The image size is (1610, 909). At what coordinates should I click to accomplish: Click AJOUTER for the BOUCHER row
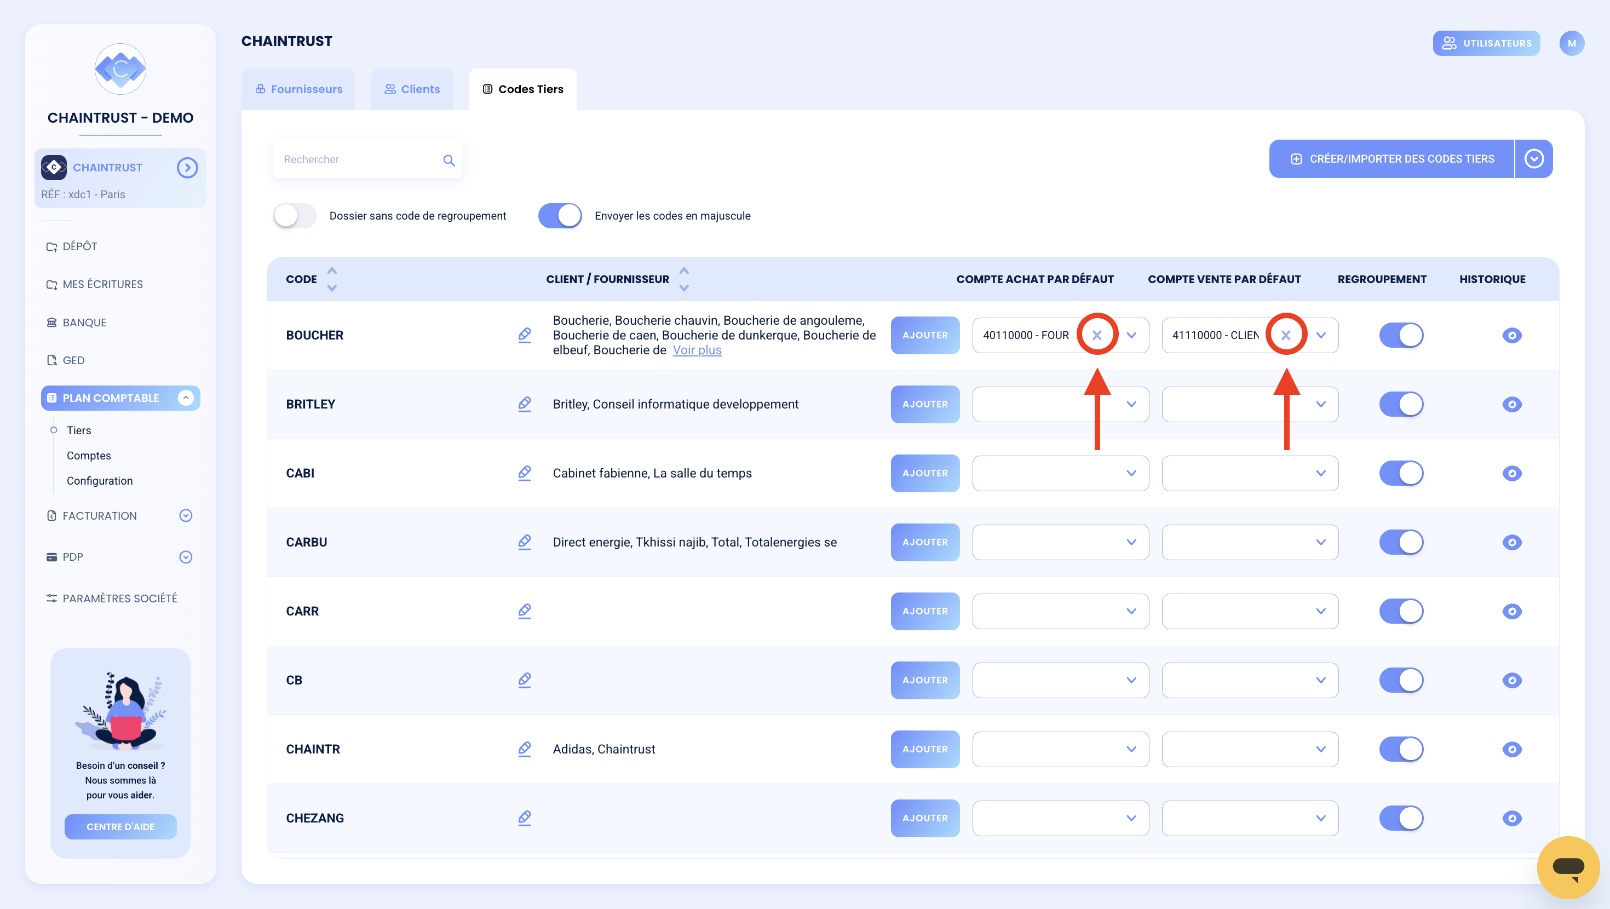(x=925, y=335)
